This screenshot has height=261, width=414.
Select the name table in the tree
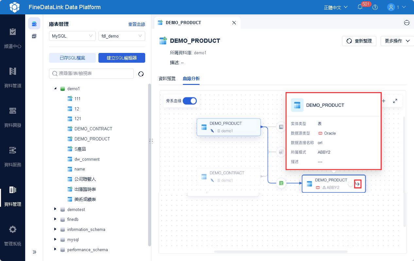point(79,169)
